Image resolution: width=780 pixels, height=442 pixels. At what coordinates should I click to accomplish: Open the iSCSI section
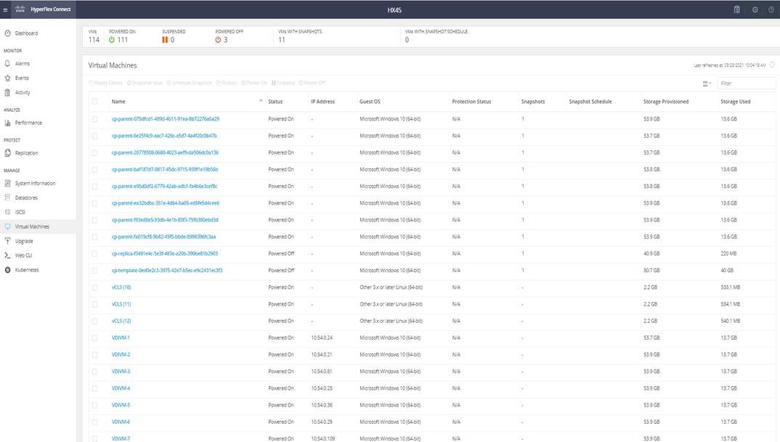(x=20, y=213)
